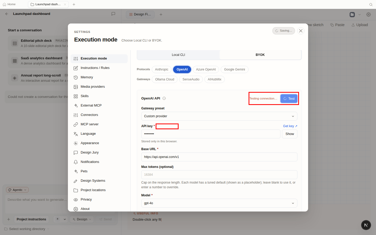
Task: Click the round N badge icon
Action: click(x=366, y=225)
